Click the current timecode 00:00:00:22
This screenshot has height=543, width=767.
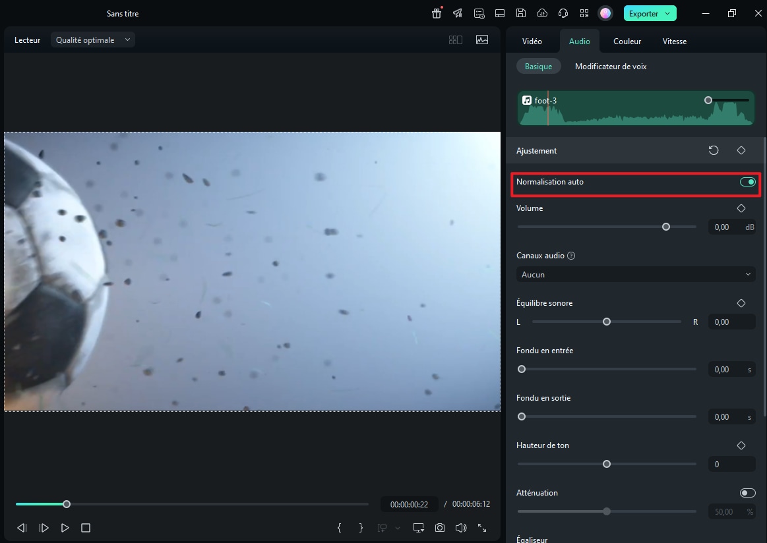(x=409, y=504)
